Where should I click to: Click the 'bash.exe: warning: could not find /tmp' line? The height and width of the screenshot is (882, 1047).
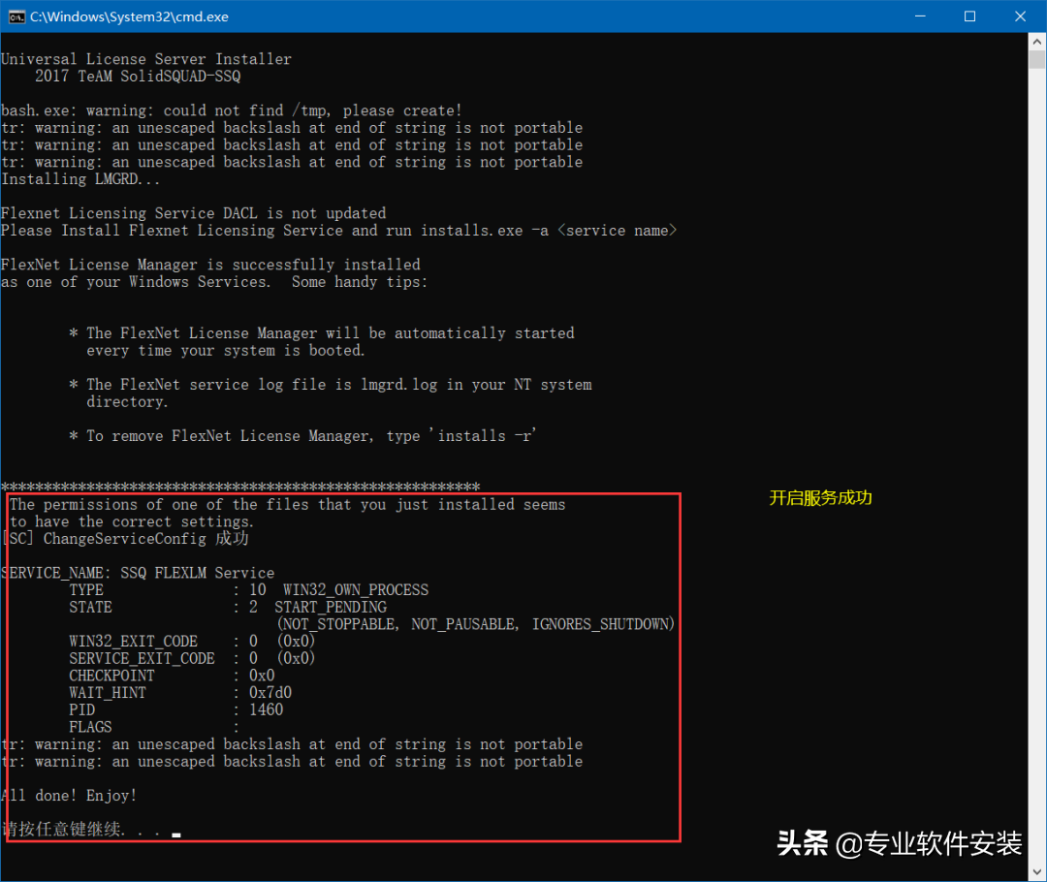click(232, 110)
